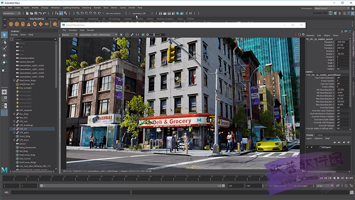Click the single-pane layout icon
Image resolution: width=355 pixels, height=200 pixels.
[4, 92]
